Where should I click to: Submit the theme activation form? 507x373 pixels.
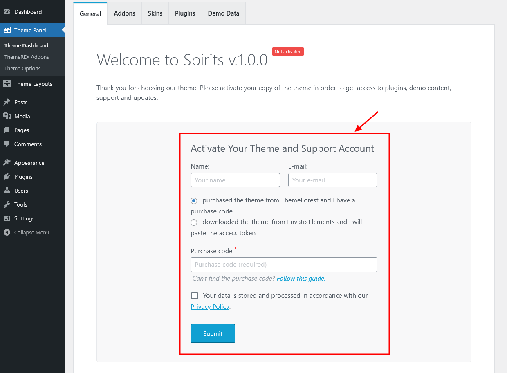pos(213,333)
